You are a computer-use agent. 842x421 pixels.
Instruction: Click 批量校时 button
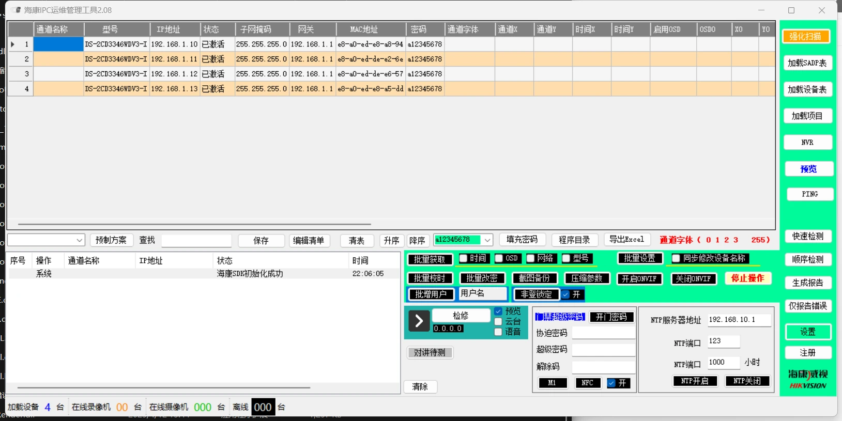coord(430,278)
